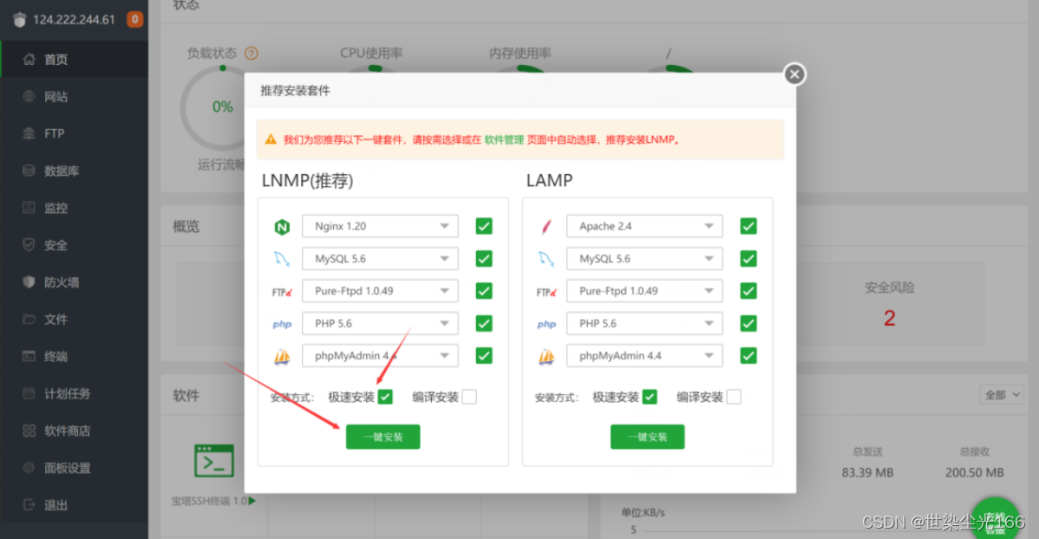
Task: Uncheck Pure-Ftpd in LAMP list
Action: pyautogui.click(x=748, y=291)
